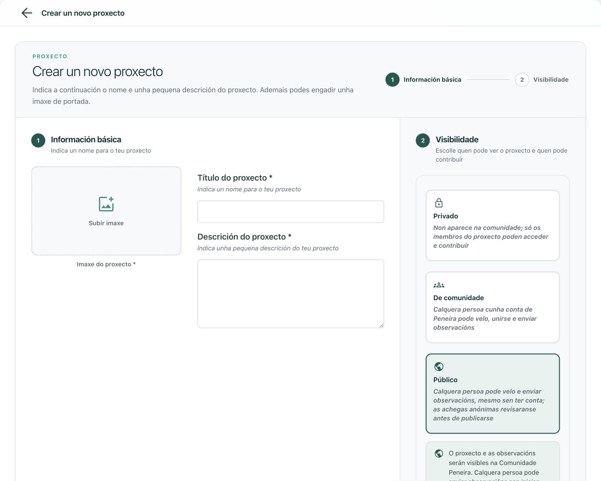Click the globe icon on the Público card

point(439,366)
